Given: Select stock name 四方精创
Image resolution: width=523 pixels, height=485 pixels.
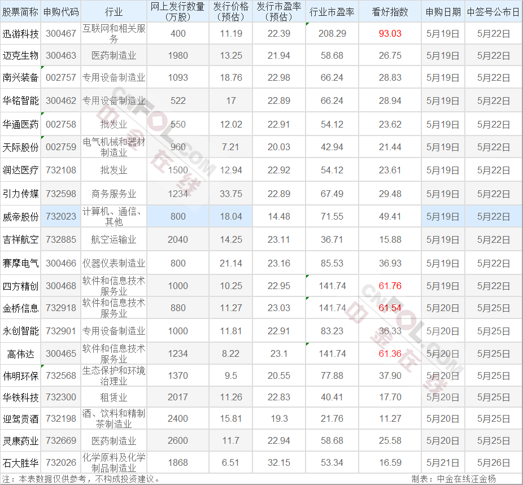Looking at the screenshot, I should coord(20,286).
